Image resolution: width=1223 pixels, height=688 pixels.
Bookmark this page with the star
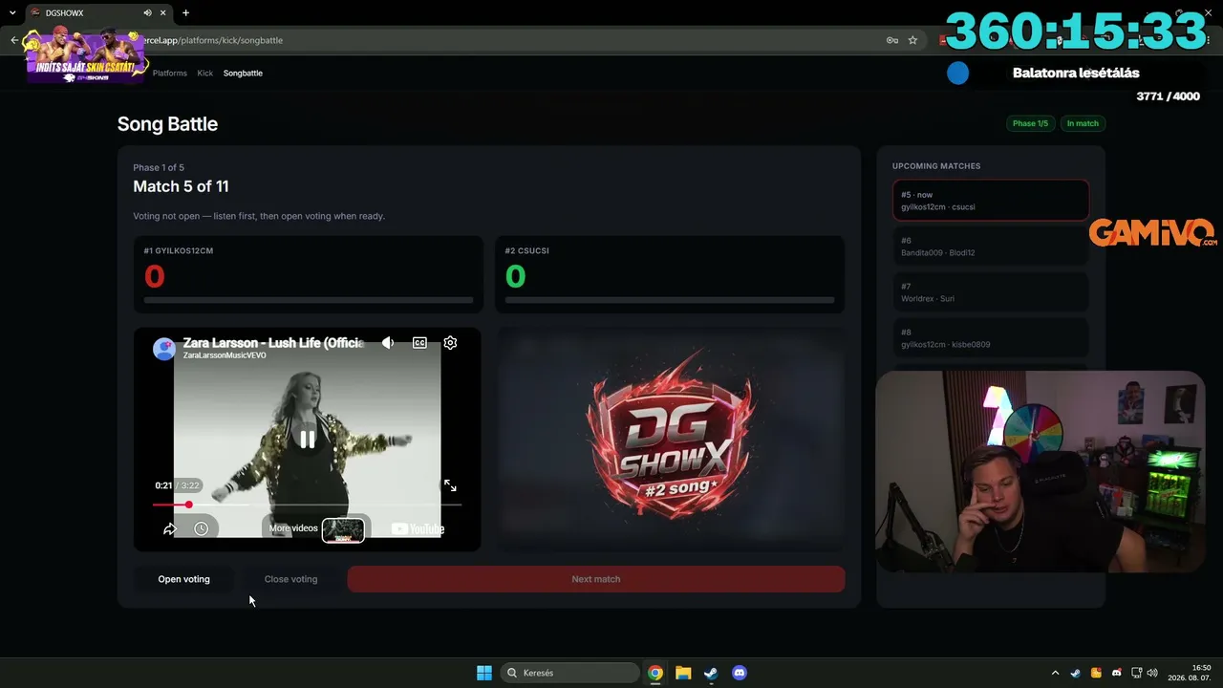[912, 40]
